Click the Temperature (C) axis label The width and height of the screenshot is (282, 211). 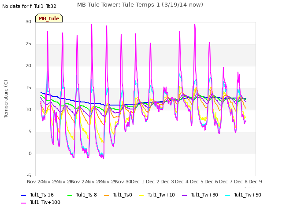(6, 99)
